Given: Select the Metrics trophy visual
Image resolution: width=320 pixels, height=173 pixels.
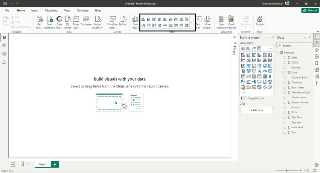Looking at the screenshot, I should point(270,81).
